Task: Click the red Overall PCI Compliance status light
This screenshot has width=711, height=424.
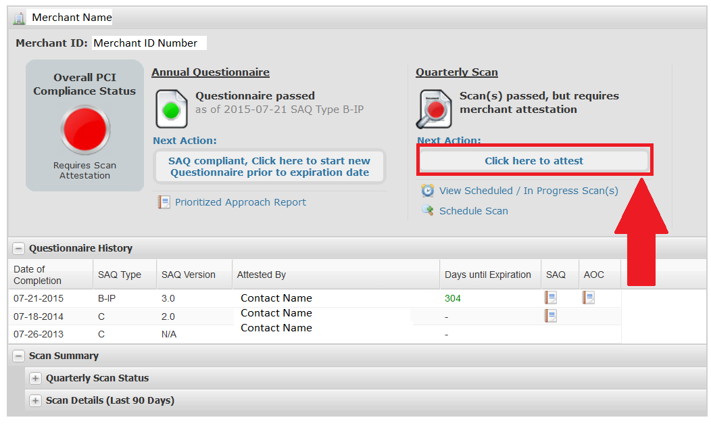Action: 84,130
